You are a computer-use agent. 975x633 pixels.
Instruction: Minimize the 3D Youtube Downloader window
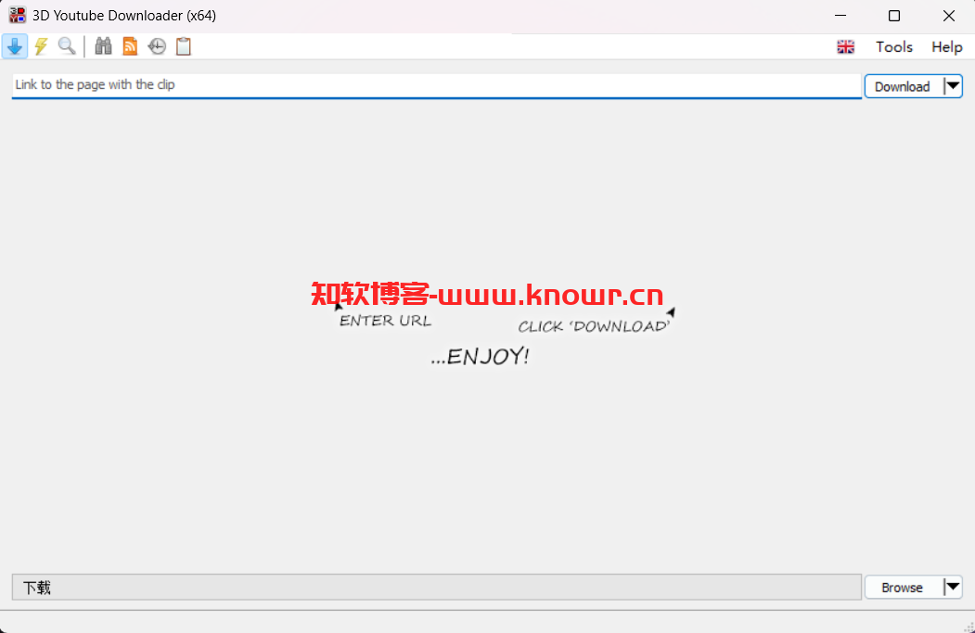[x=840, y=16]
